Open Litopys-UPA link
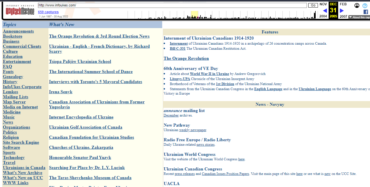 coord(180,79)
